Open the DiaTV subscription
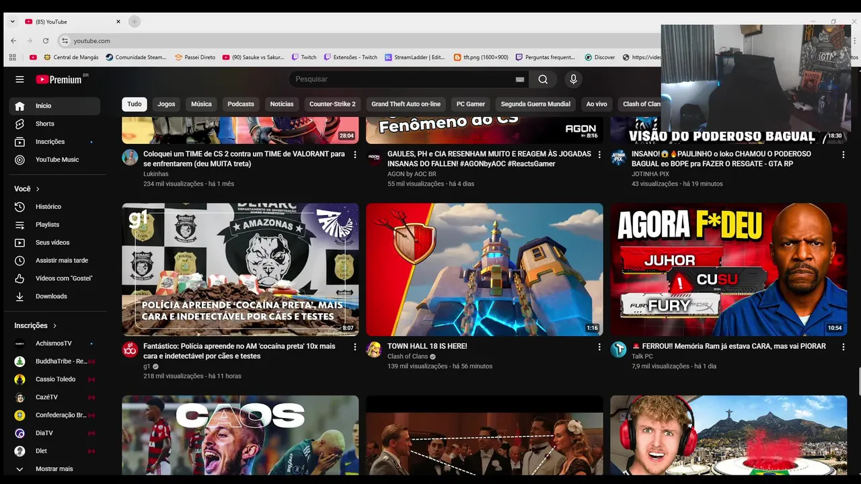This screenshot has height=484, width=861. tap(54, 433)
